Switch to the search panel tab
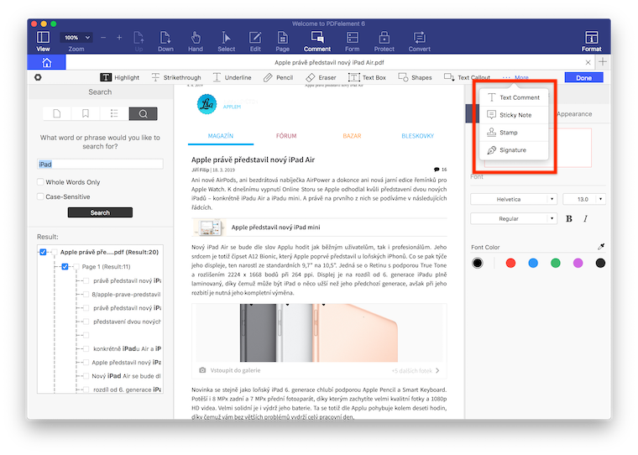 point(144,113)
